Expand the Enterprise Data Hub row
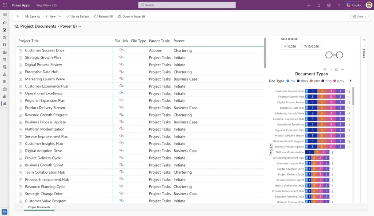Viewport: 374px width, 216px height. click(x=20, y=72)
